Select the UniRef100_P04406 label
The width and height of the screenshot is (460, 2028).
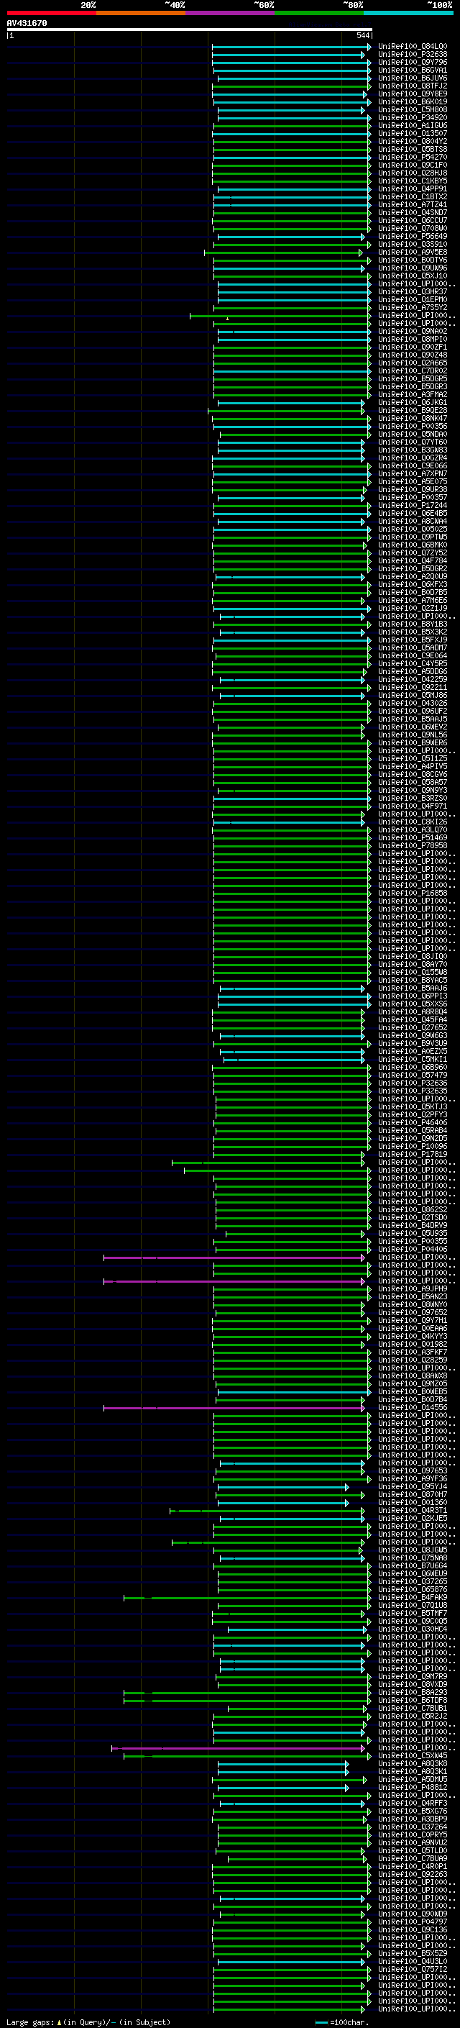click(x=412, y=1249)
